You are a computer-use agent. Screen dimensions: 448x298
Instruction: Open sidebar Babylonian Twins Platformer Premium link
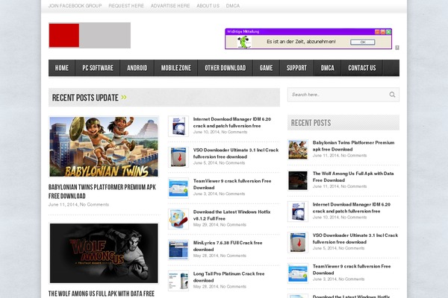[x=353, y=146]
